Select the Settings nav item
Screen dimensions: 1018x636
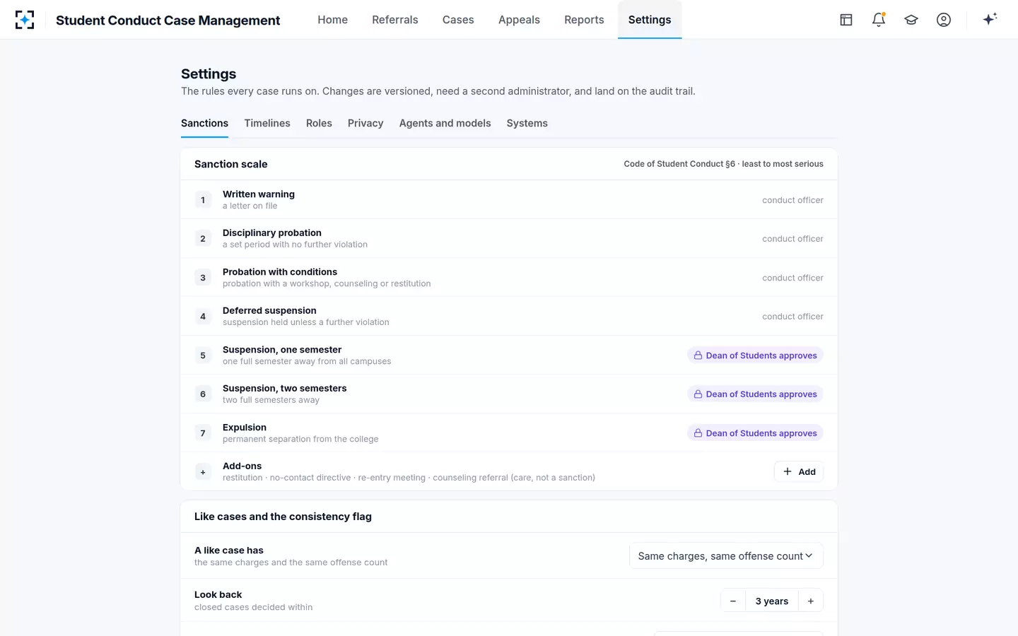pos(650,20)
